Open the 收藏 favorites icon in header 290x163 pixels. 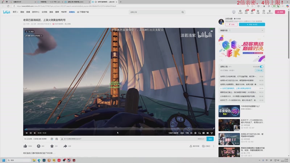[x=258, y=12]
